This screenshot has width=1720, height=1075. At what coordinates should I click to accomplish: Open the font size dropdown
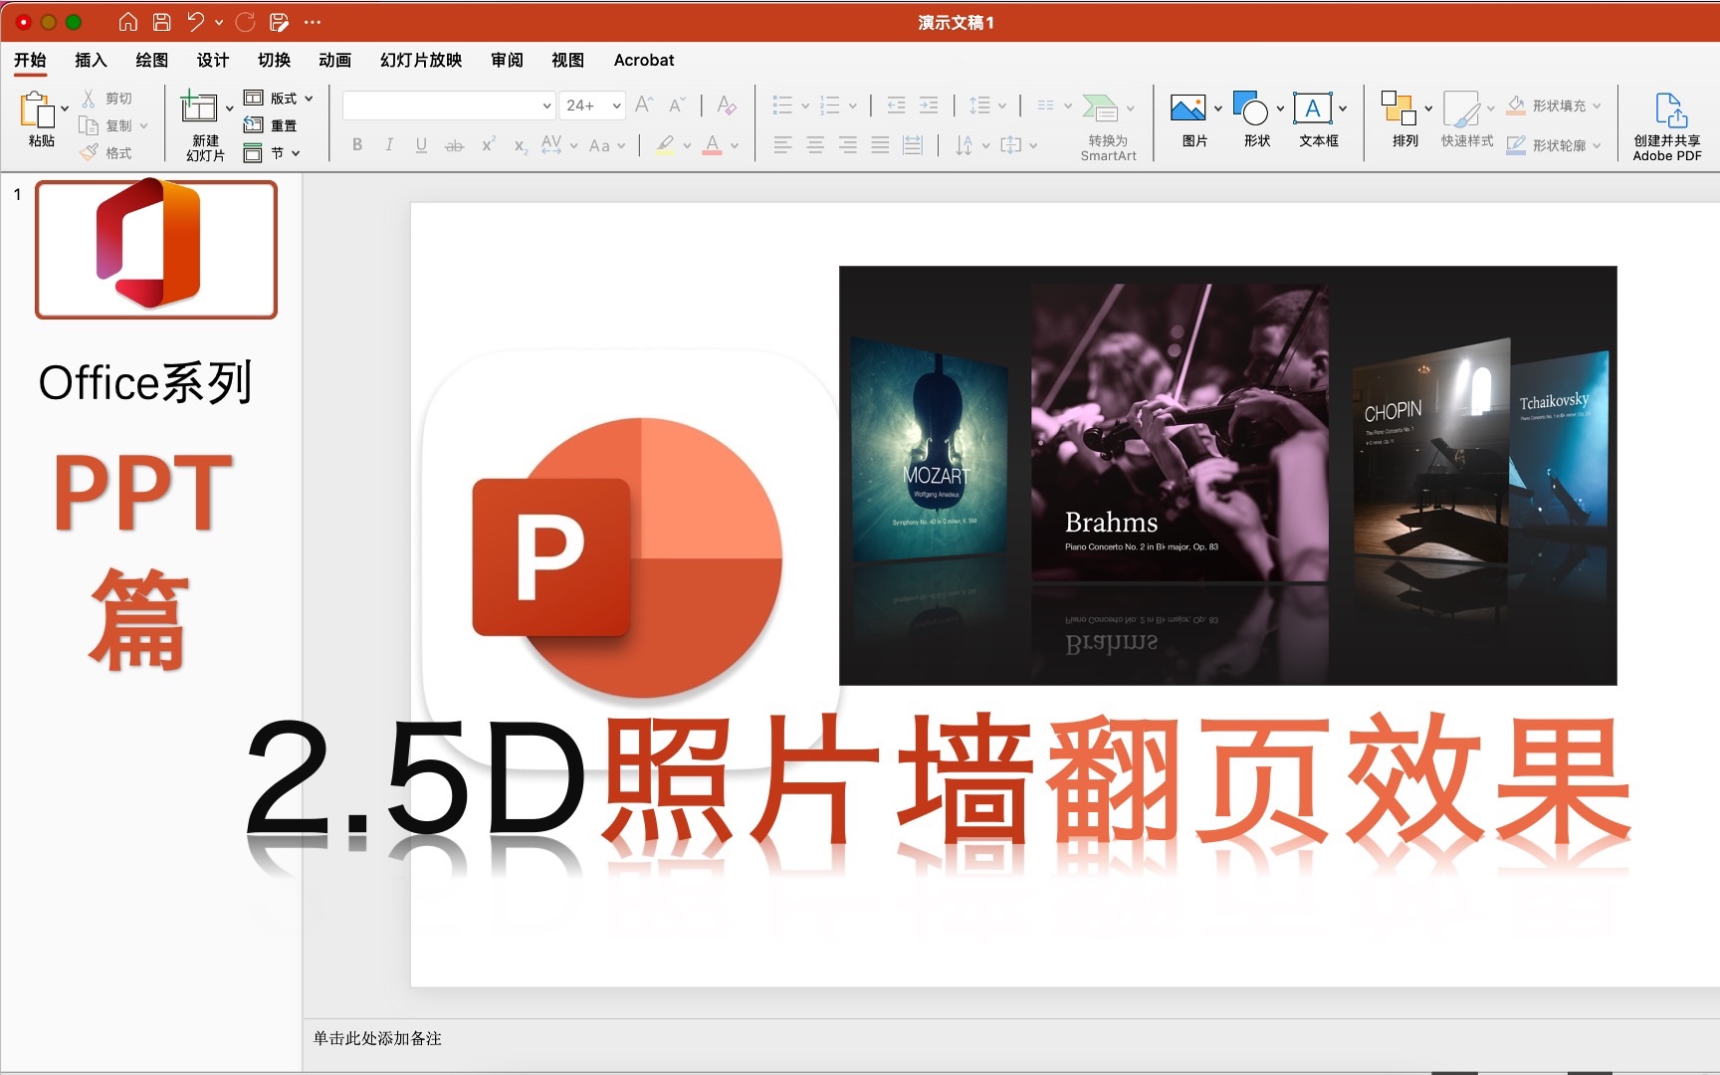tap(616, 105)
